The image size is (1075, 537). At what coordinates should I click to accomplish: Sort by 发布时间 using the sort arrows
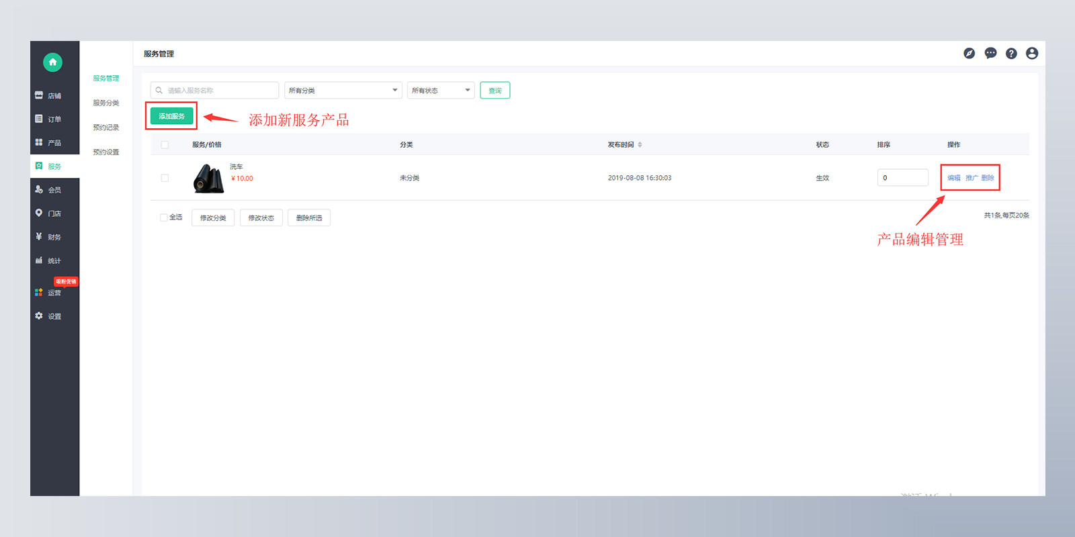point(640,145)
